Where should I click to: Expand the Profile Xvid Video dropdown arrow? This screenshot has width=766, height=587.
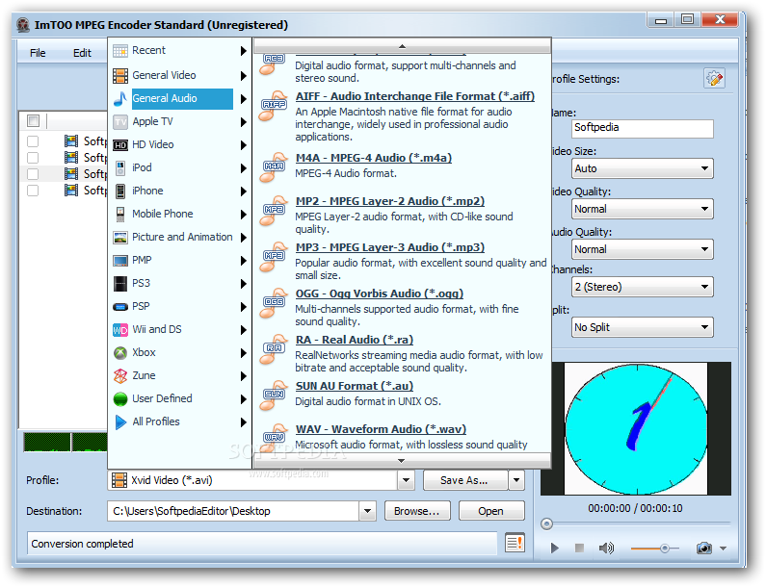click(406, 480)
